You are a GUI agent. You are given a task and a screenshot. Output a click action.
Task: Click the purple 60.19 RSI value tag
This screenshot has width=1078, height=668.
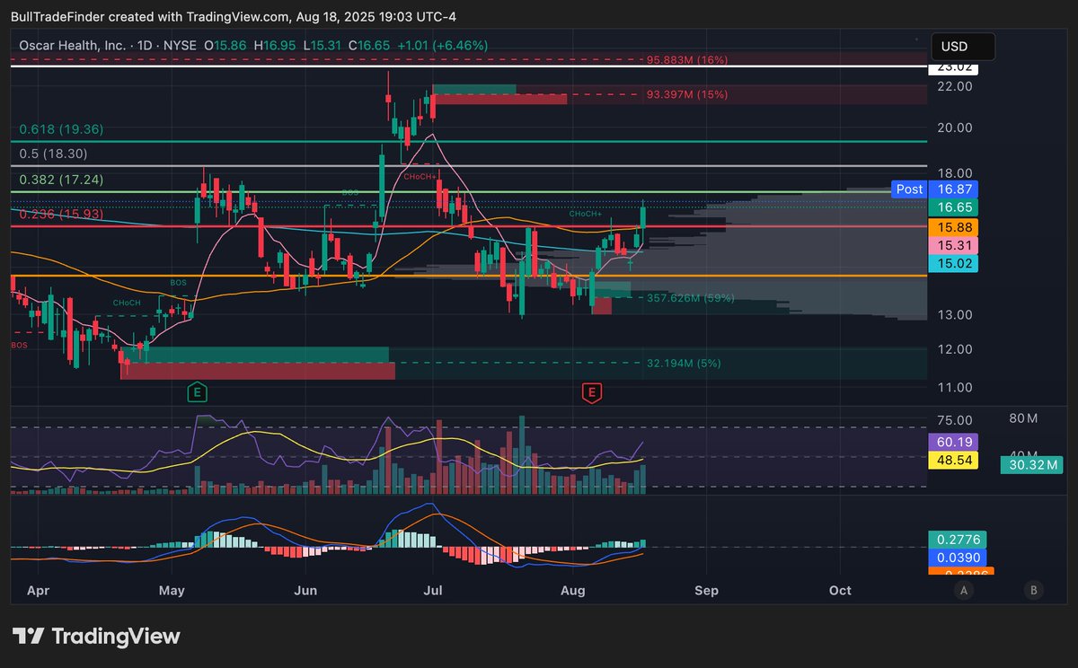tap(953, 442)
